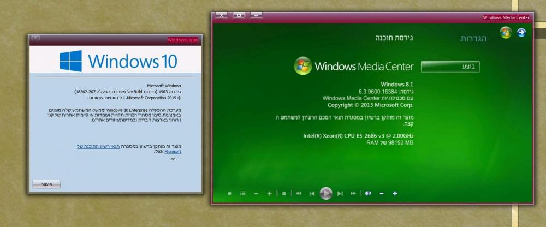Click the round Play button

[x=326, y=193]
